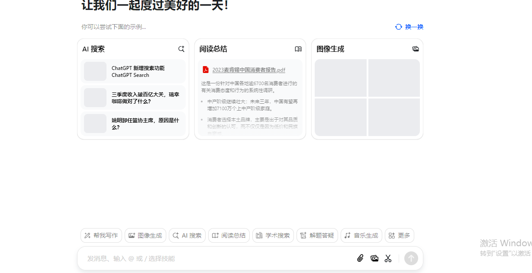This screenshot has width=532, height=273.
Task: Click the 换一换 refresh icon
Action: [x=399, y=27]
